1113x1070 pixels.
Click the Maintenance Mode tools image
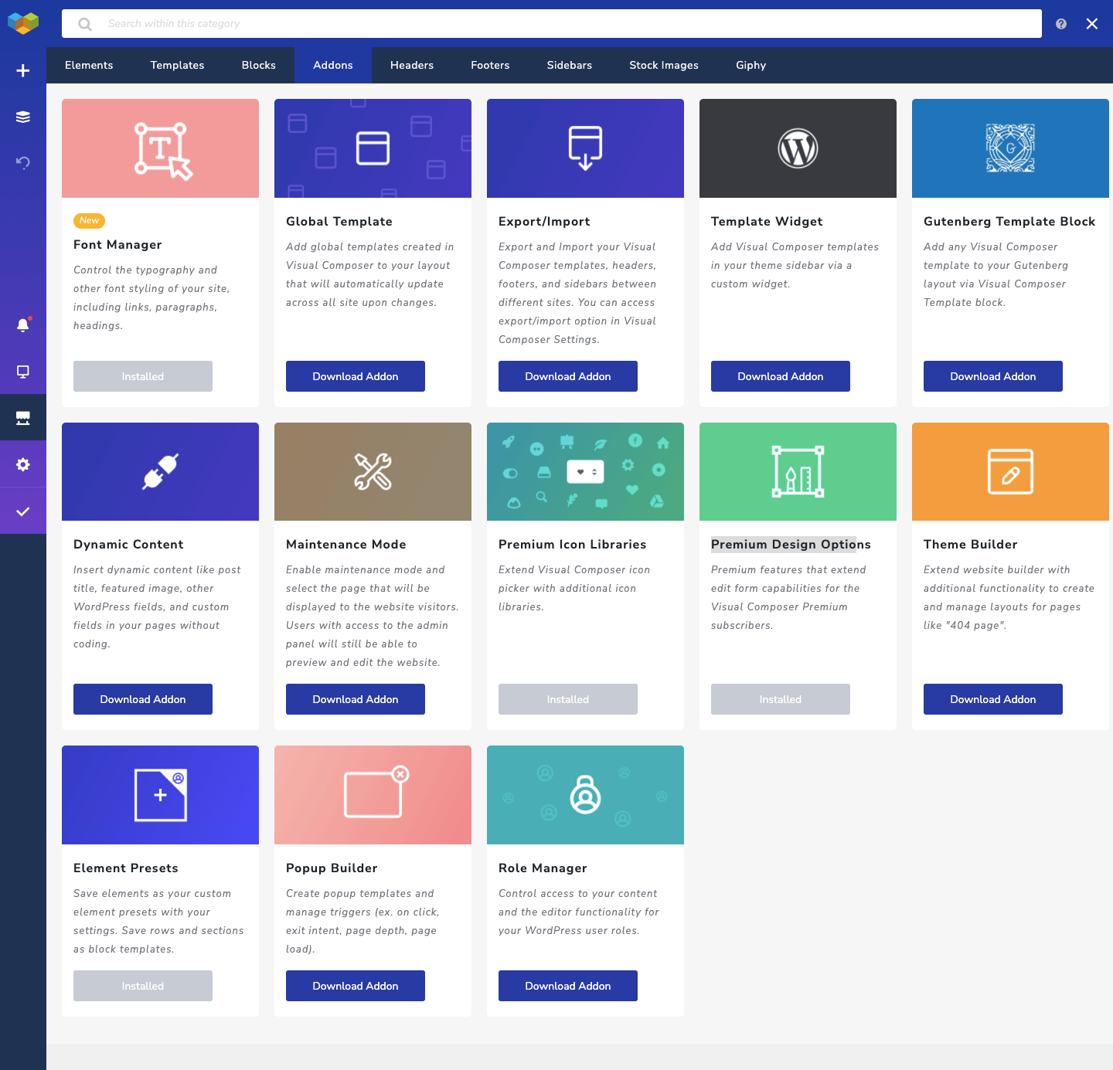click(x=373, y=471)
